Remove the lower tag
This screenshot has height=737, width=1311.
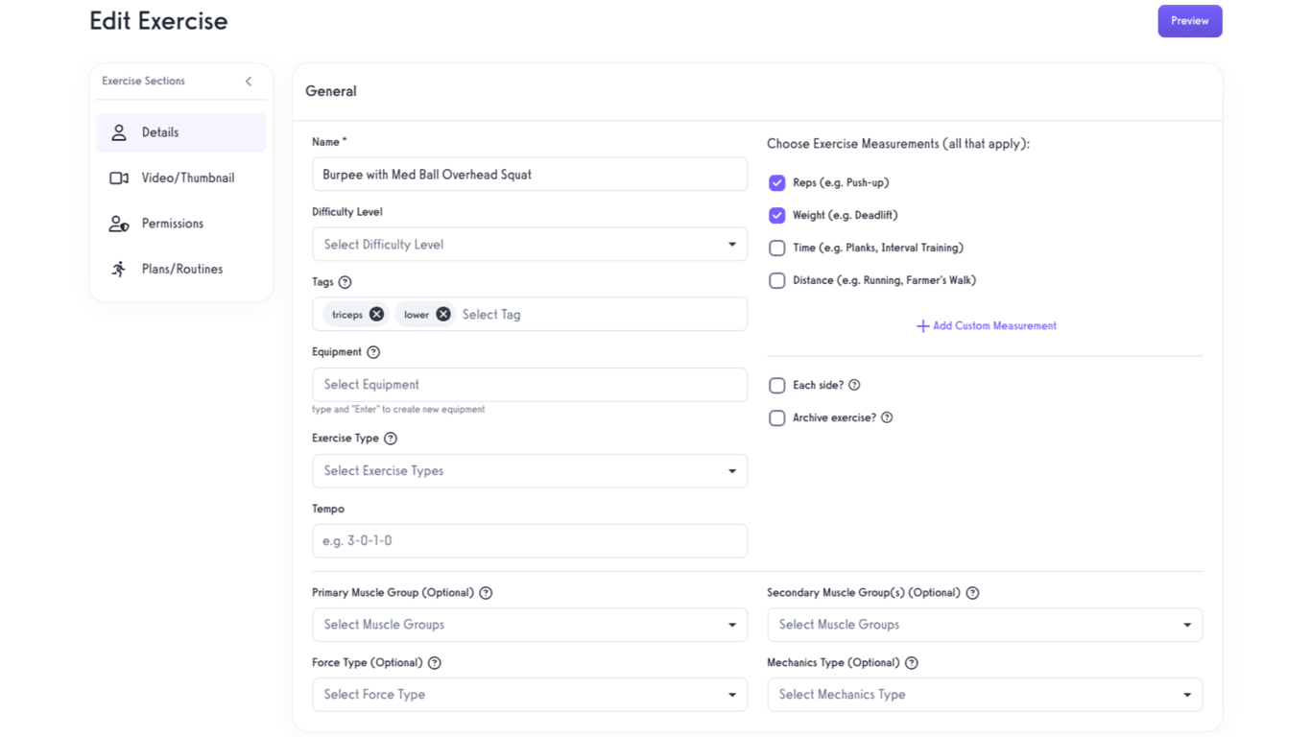pos(442,314)
